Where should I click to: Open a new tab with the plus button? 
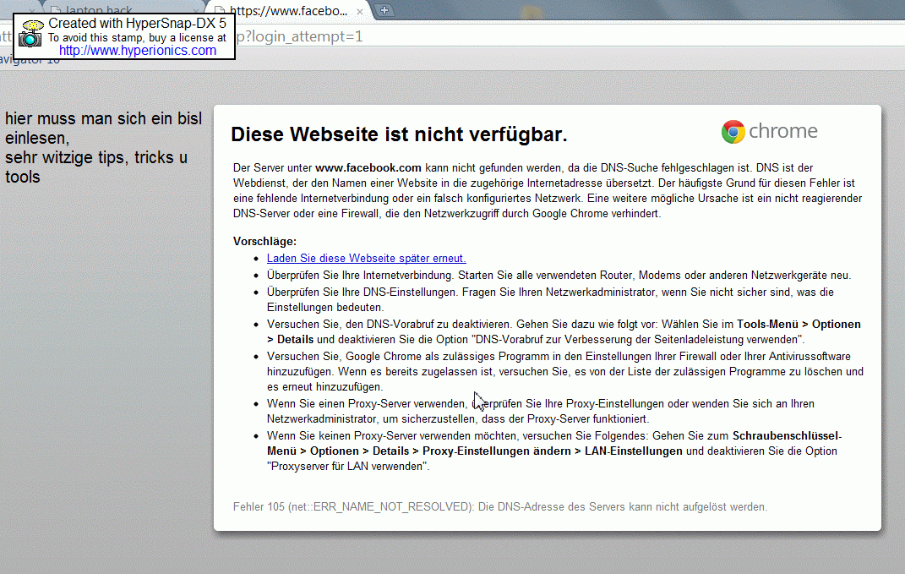tap(384, 10)
